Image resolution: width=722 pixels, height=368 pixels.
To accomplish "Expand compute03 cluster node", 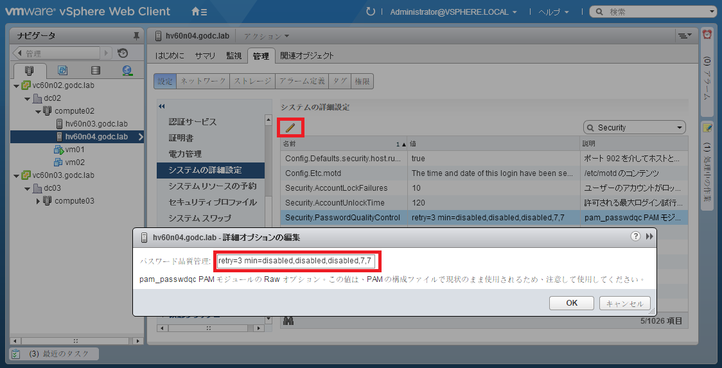I will pyautogui.click(x=38, y=201).
